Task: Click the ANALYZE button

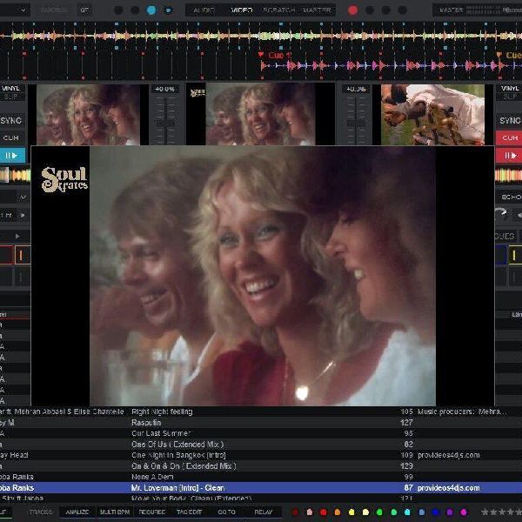Action: [77, 512]
